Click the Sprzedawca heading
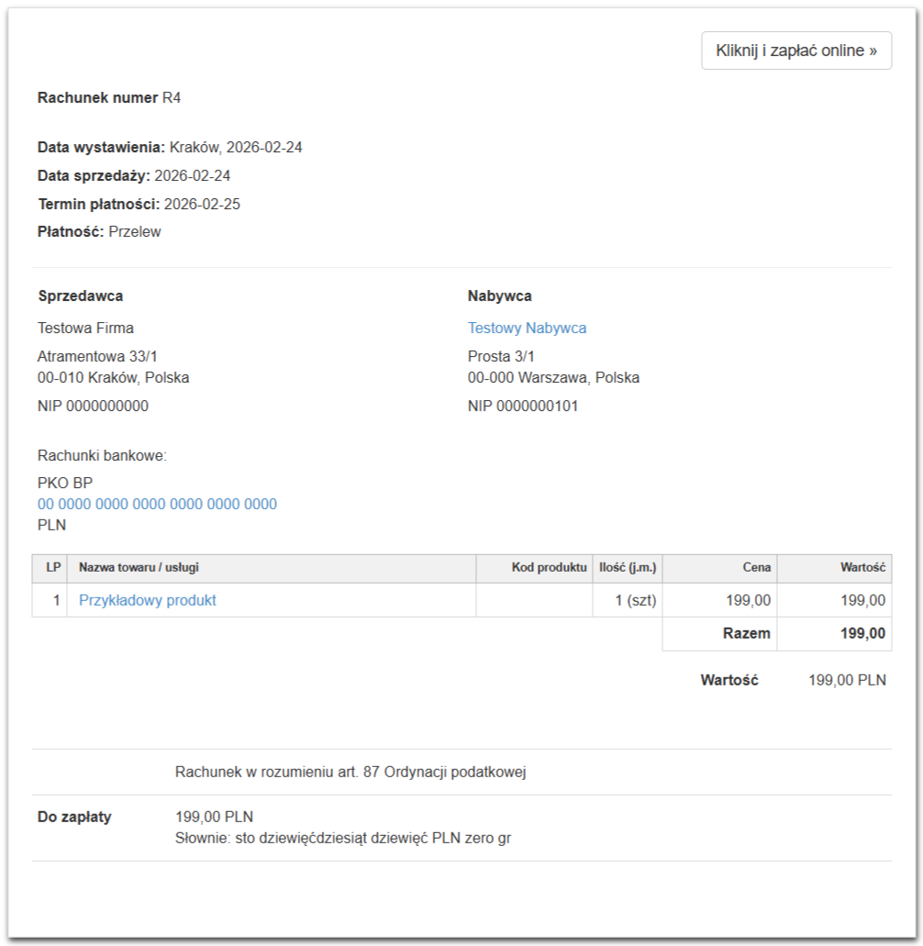This screenshot has height=946, width=923. [x=80, y=296]
